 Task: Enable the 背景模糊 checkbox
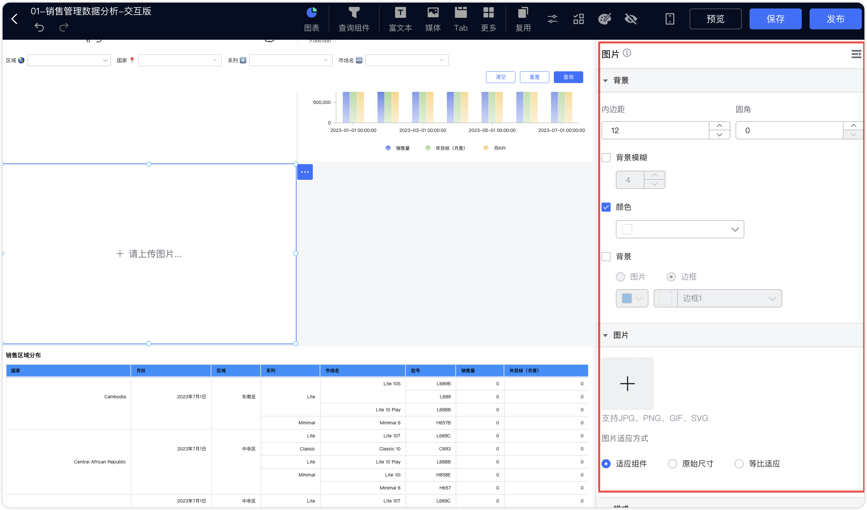606,158
